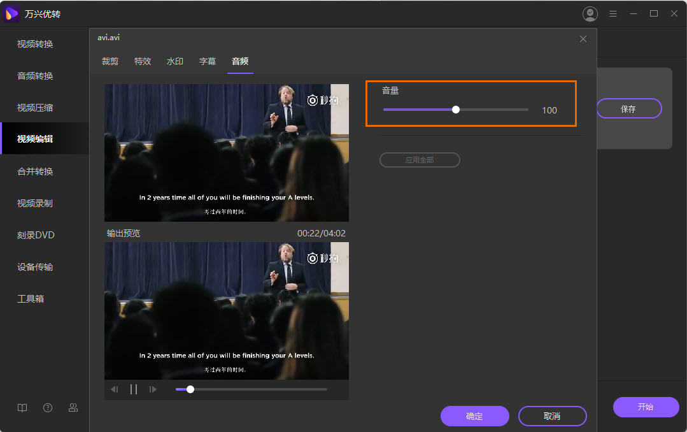Open 视频转换 in the sidebar
Viewport: 687px width, 432px height.
coord(35,44)
